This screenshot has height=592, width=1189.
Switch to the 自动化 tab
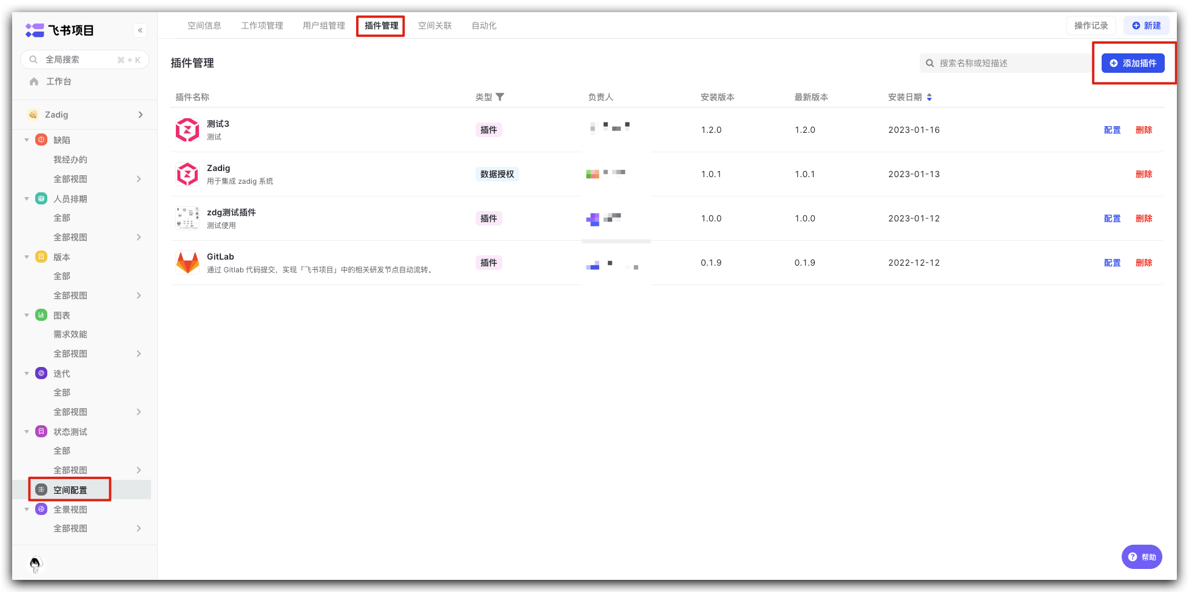pos(483,25)
